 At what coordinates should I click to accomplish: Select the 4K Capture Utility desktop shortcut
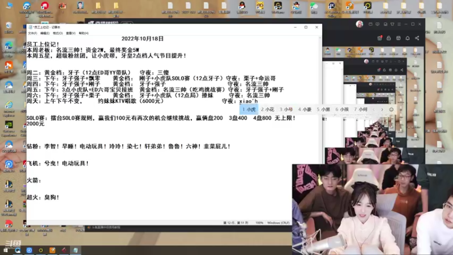tap(332, 8)
